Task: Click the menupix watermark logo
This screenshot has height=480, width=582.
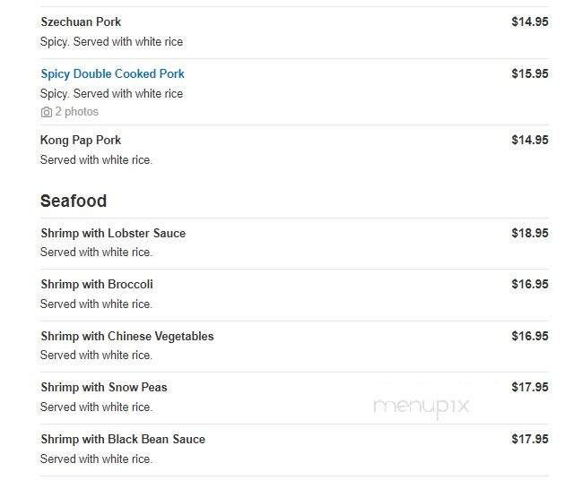Action: coord(421,406)
